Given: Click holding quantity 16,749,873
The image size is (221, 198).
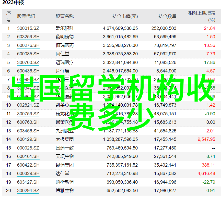Looking at the screenshot, I should [x=165, y=105].
